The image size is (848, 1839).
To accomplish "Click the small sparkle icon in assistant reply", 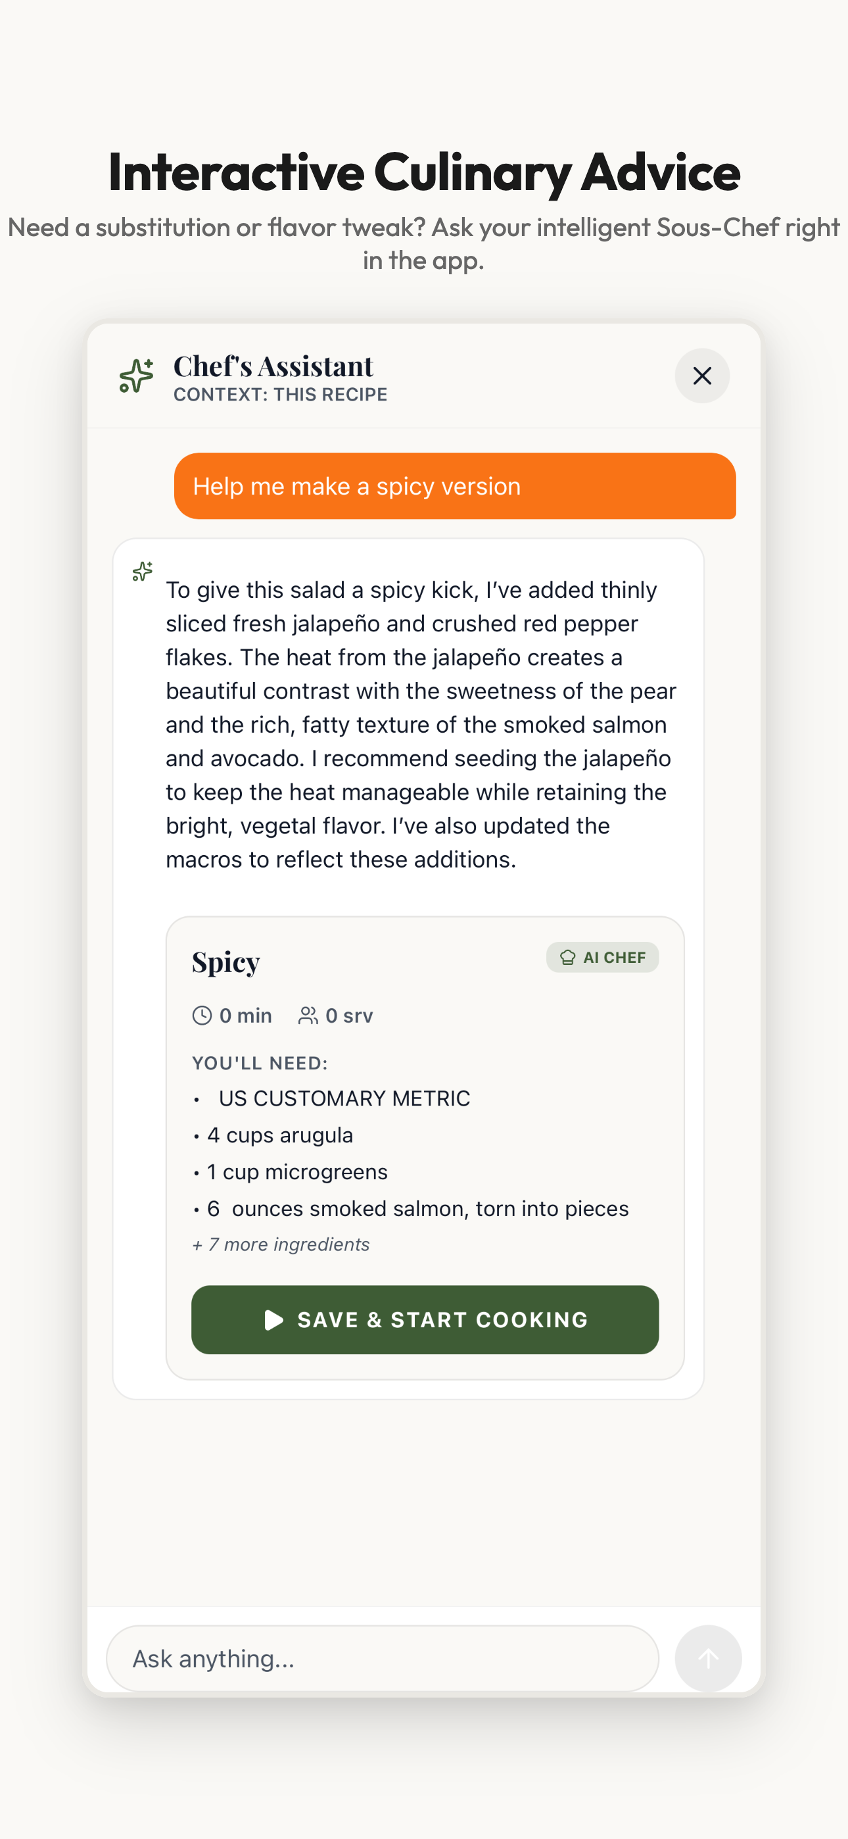I will point(143,571).
